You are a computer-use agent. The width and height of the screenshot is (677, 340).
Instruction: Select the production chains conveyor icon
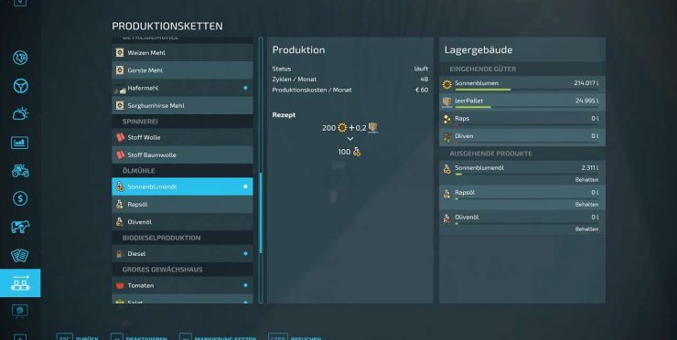(x=20, y=283)
